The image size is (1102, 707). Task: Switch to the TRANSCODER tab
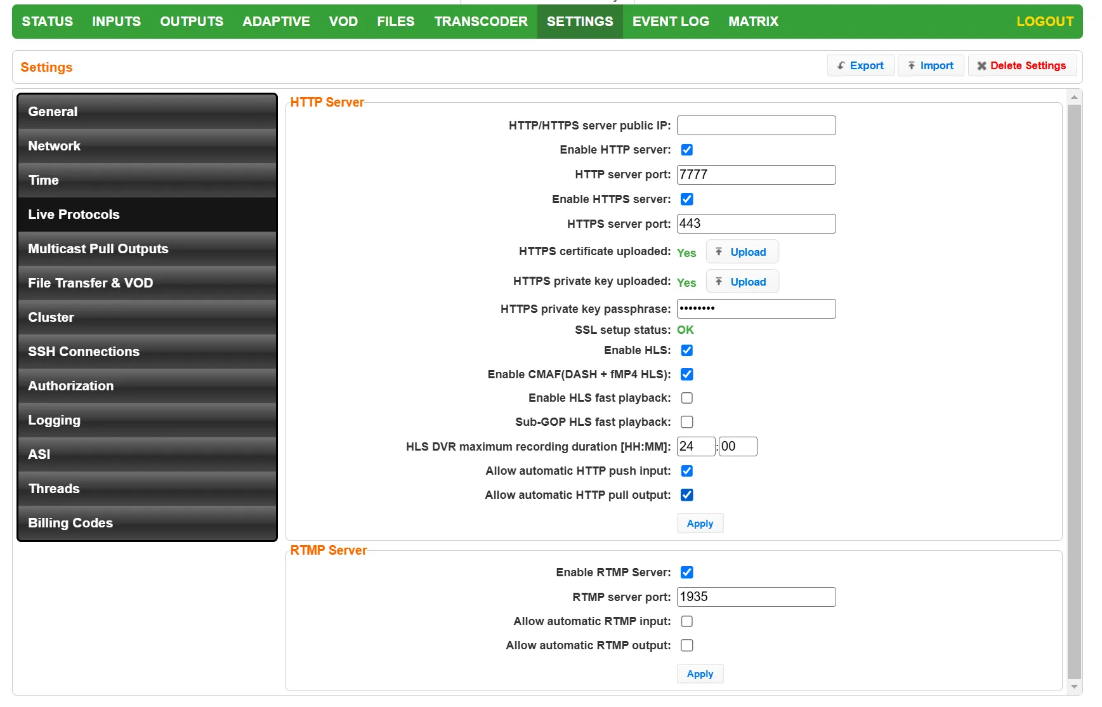(x=481, y=22)
